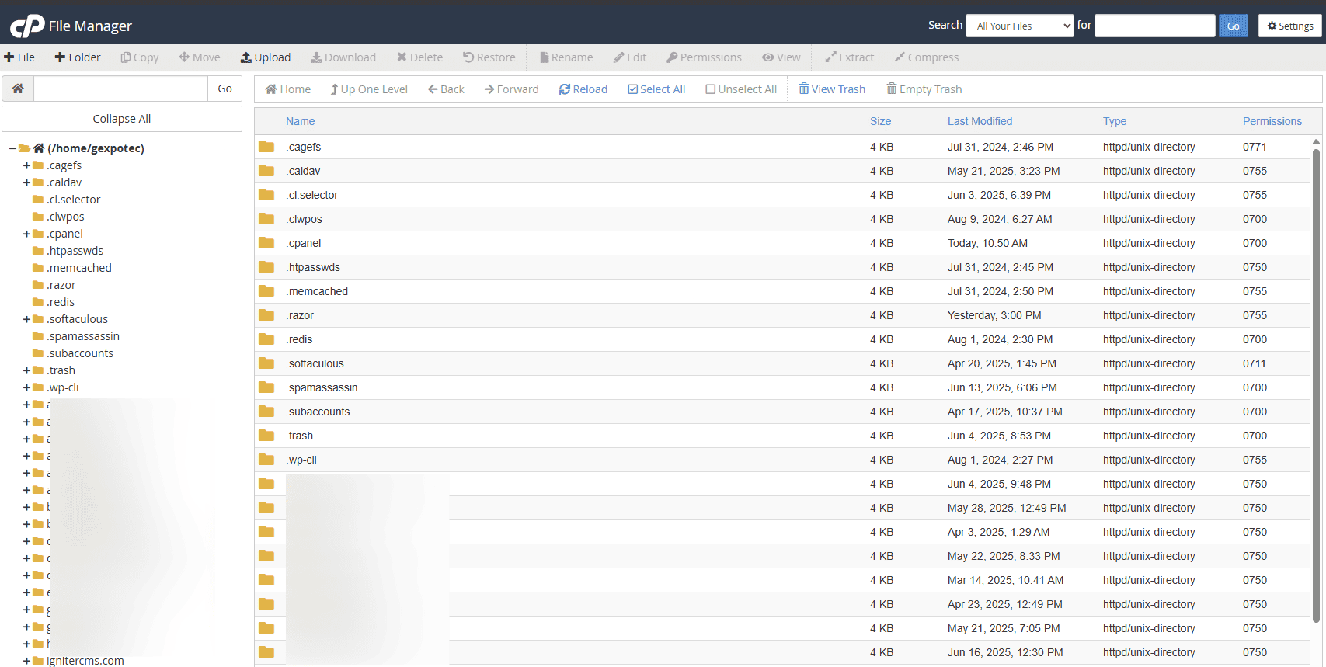Click the home icon beside the path field
Viewport: 1326px width, 667px height.
18,89
